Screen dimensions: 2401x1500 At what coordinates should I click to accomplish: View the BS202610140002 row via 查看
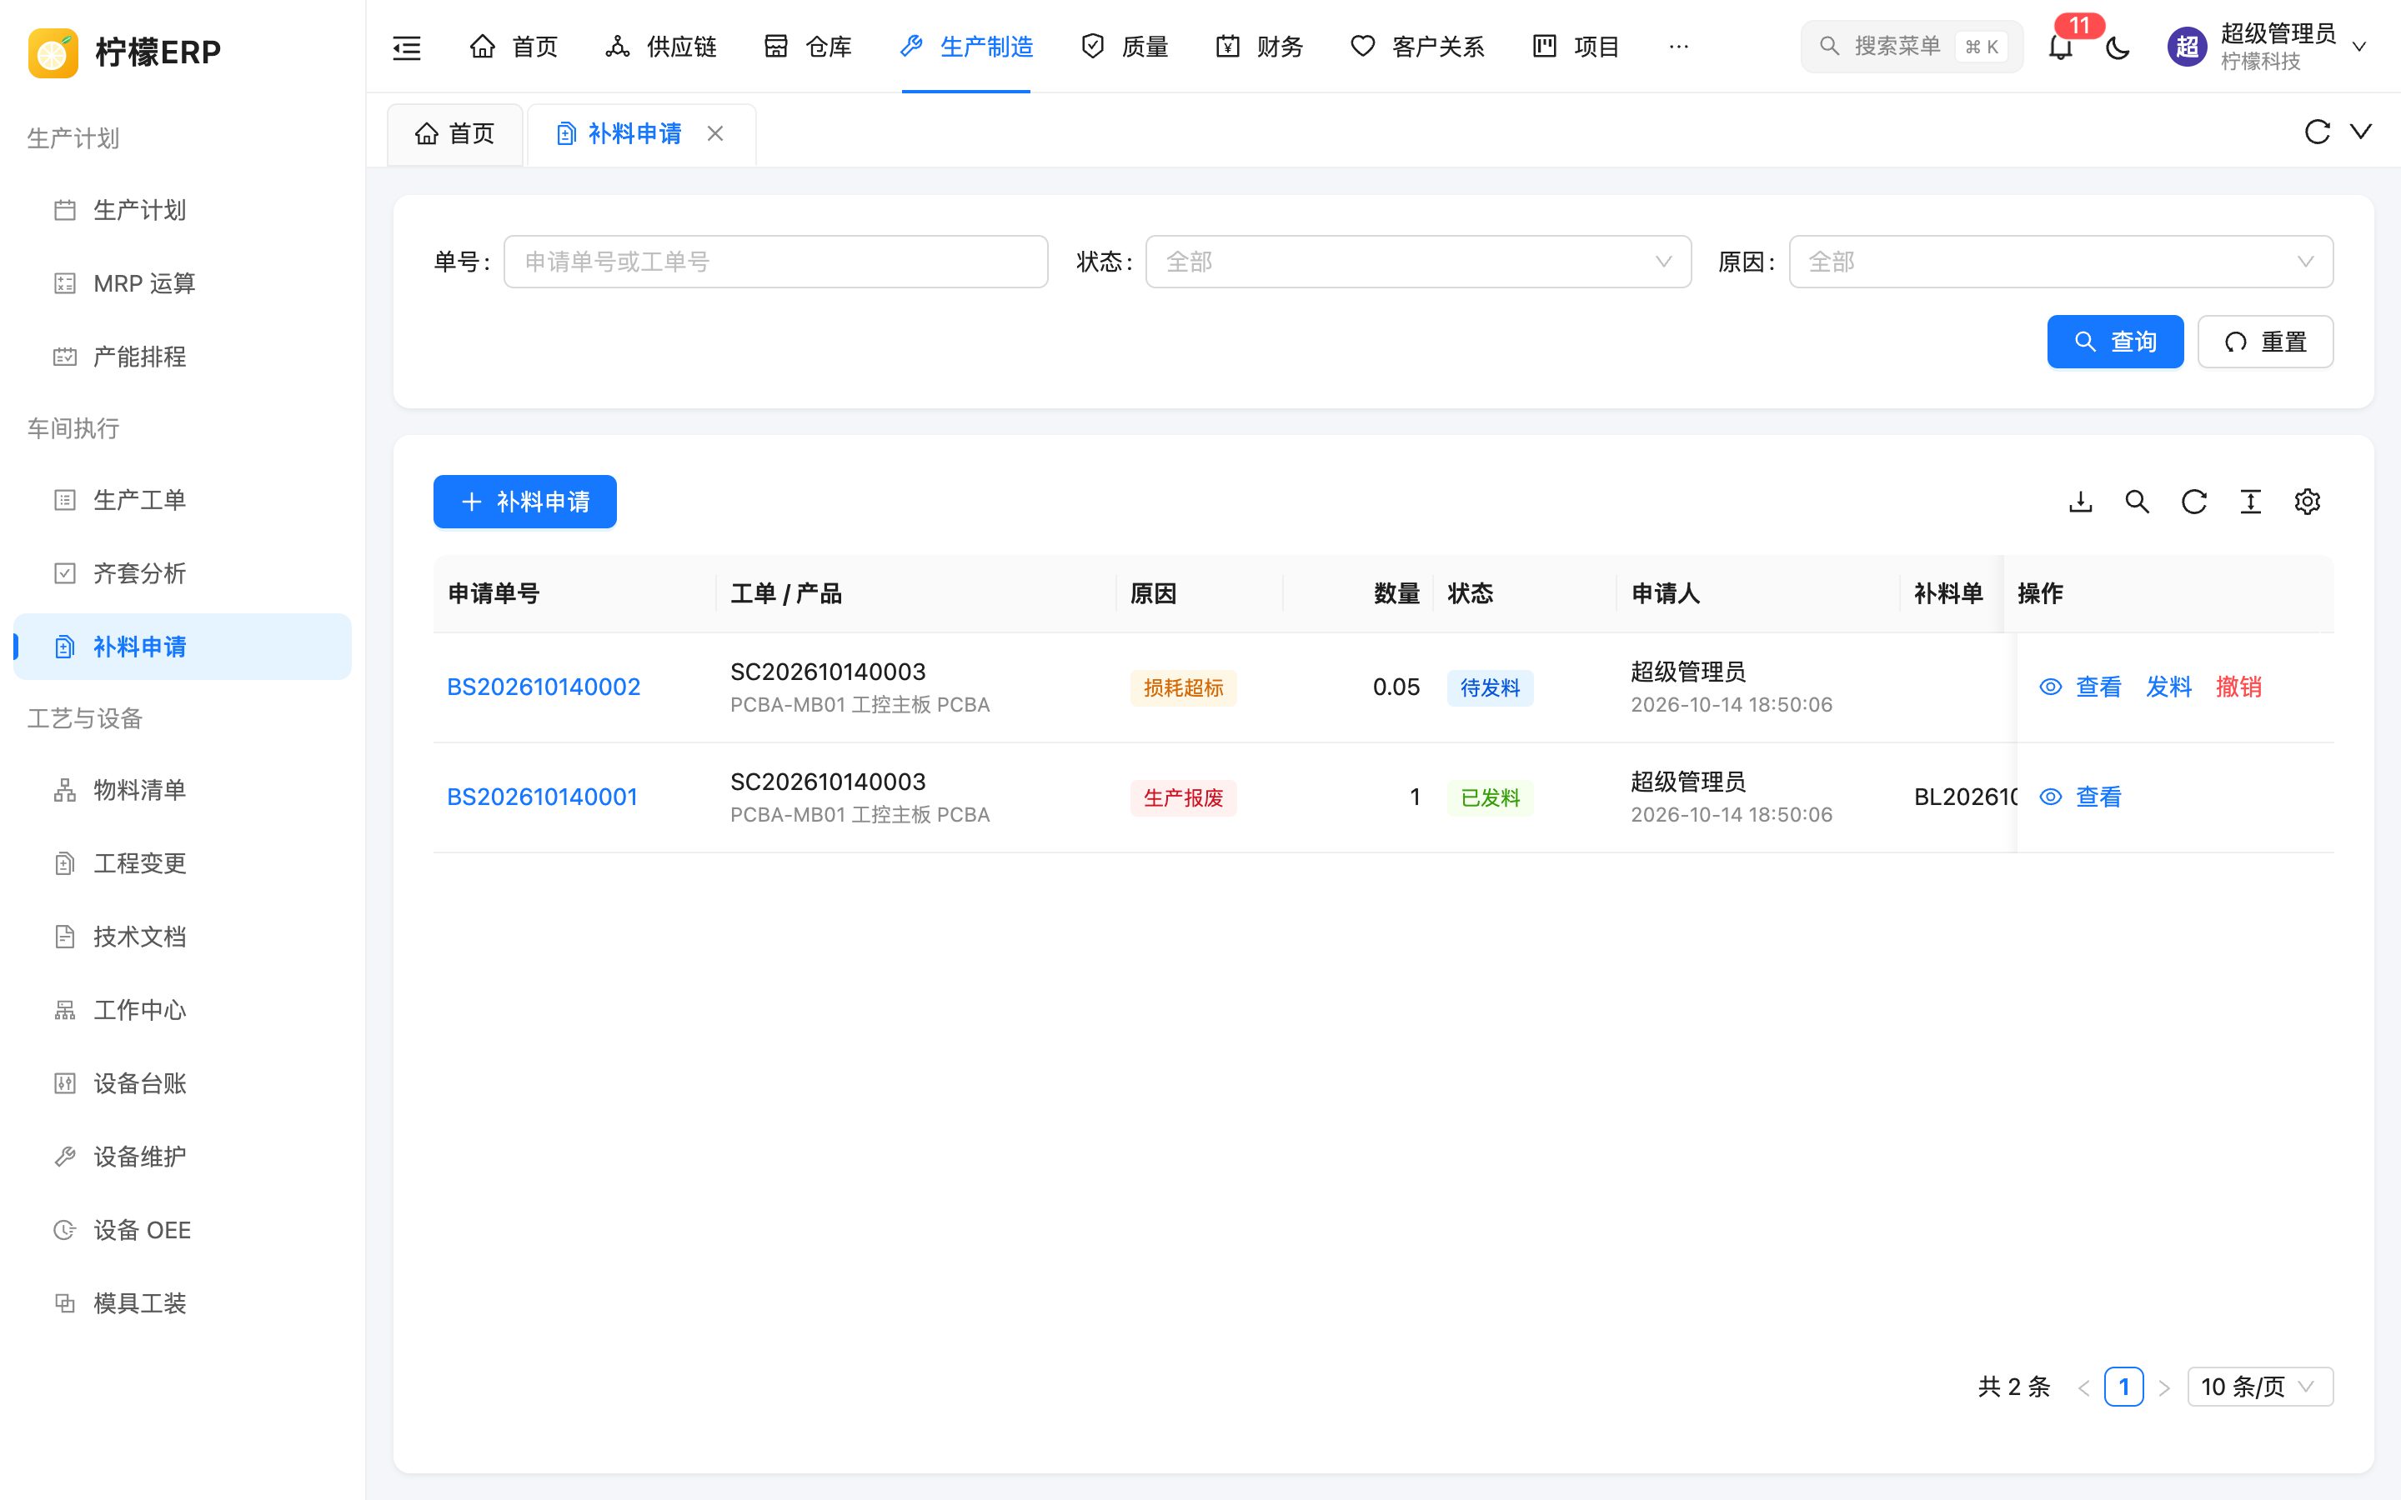coord(2081,687)
